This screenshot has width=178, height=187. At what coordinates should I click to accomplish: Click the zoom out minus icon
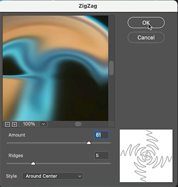coord(7,124)
